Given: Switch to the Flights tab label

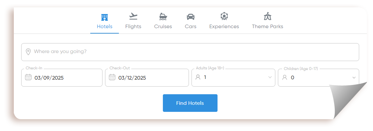Looking at the screenshot, I should 133,27.
